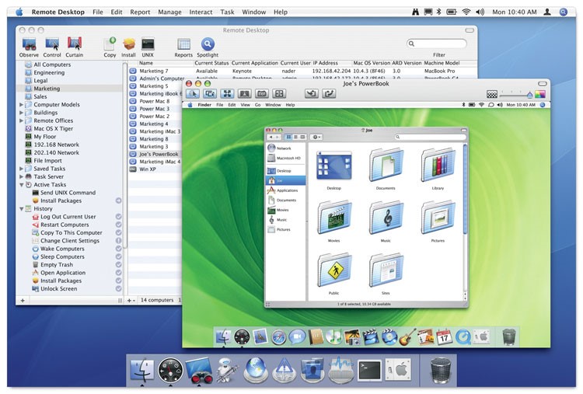Open Finder gear action menu
583x394 pixels.
(316, 137)
